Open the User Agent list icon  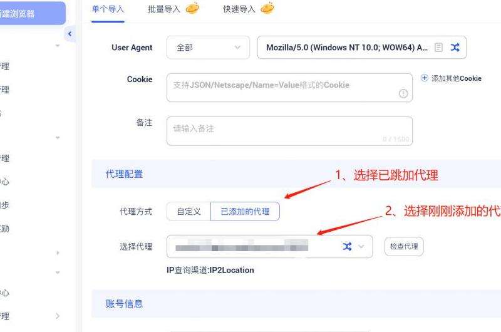point(439,48)
